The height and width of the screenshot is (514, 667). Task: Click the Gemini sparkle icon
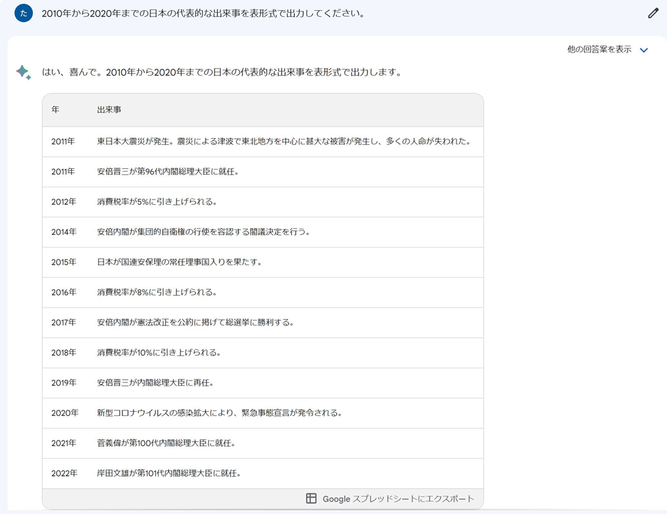click(x=23, y=72)
